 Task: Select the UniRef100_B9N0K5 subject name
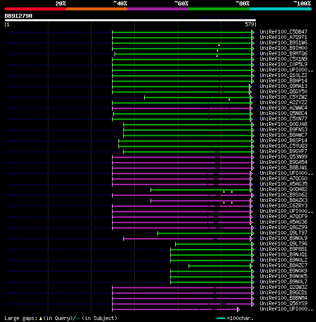(x=283, y=277)
